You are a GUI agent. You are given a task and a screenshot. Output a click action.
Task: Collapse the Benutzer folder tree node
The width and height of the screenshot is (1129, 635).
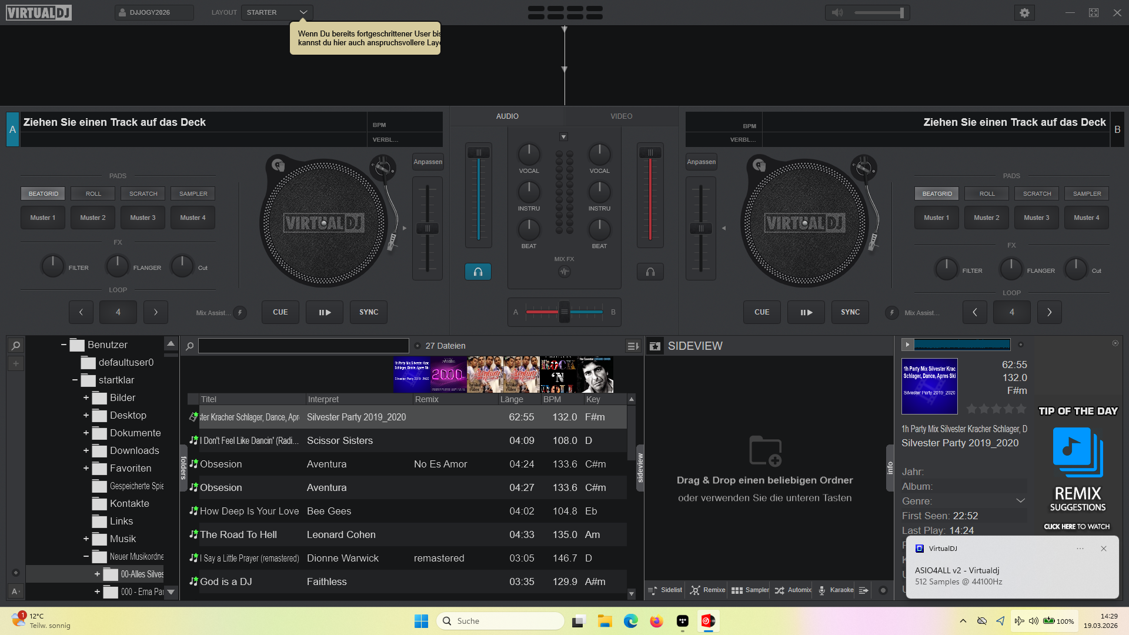click(x=64, y=345)
